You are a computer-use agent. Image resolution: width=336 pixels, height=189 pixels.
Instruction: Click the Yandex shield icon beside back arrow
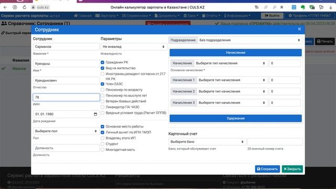pos(15,7)
